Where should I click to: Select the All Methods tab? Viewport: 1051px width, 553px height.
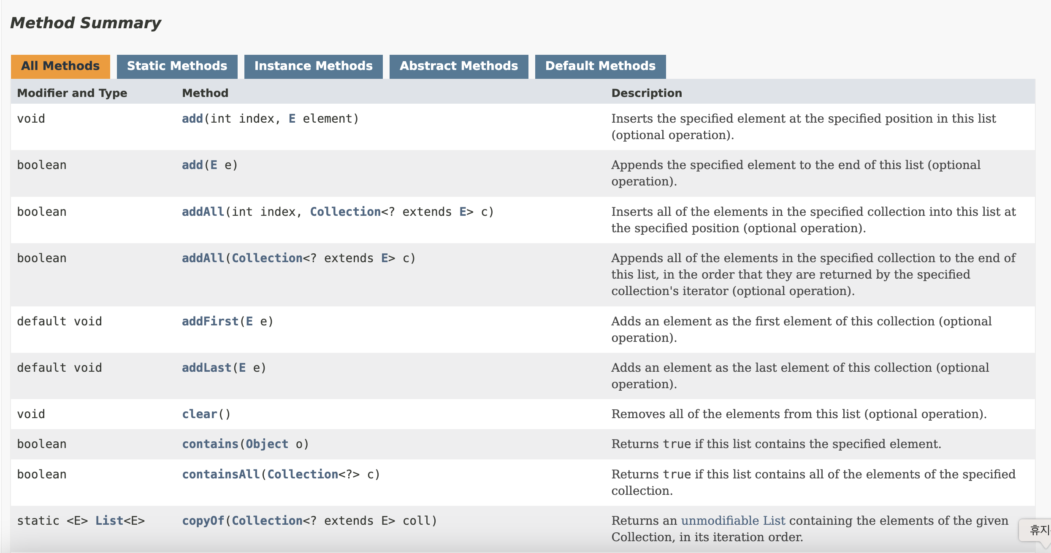60,66
